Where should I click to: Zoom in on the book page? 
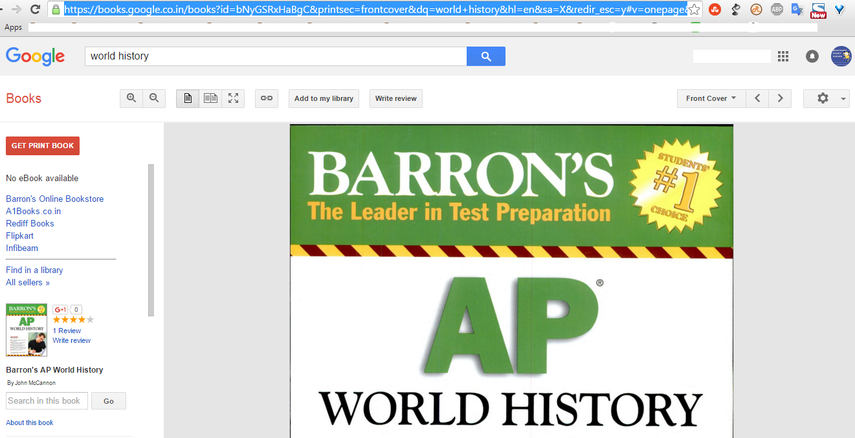[131, 98]
